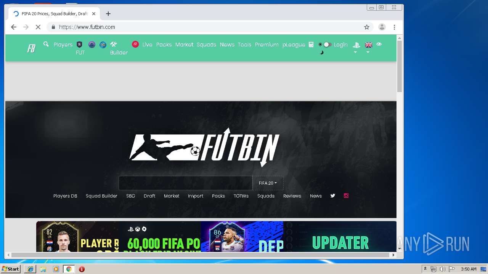Screen dimensions: 488x274
Task: Open the FIFA 20 version dropdown
Action: click(x=268, y=183)
